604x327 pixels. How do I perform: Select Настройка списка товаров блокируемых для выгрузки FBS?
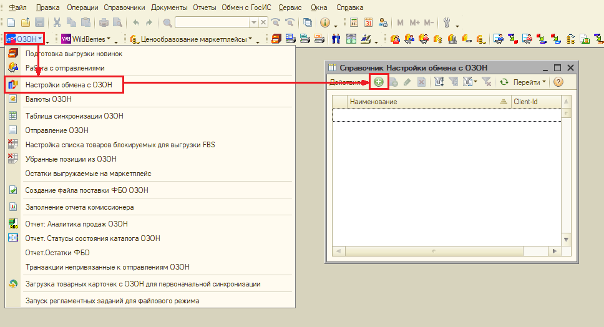[x=150, y=145]
